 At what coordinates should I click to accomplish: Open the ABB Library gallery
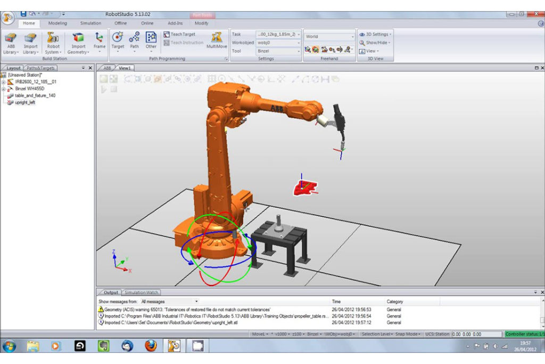(11, 43)
